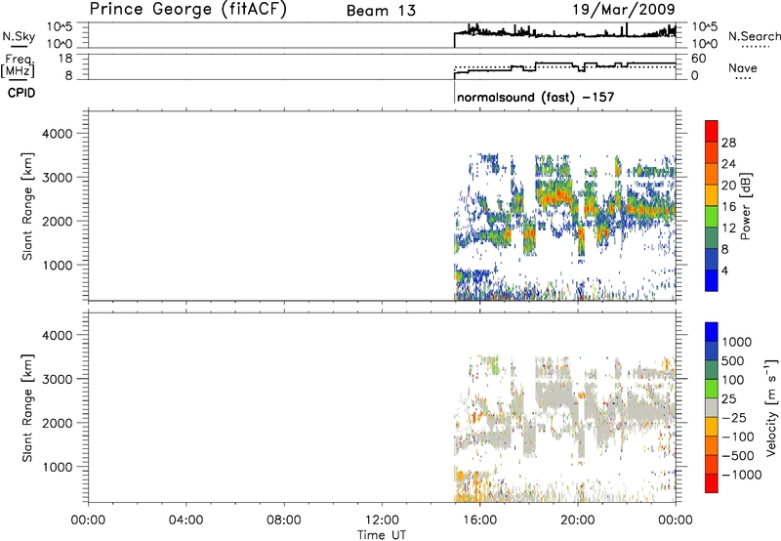781x541 pixels.
Task: Click the date '19/Mar/2009'
Action: (x=624, y=9)
